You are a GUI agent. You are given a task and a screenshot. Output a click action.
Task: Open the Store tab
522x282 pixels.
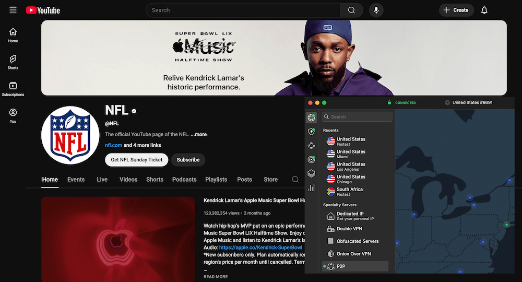click(x=270, y=180)
